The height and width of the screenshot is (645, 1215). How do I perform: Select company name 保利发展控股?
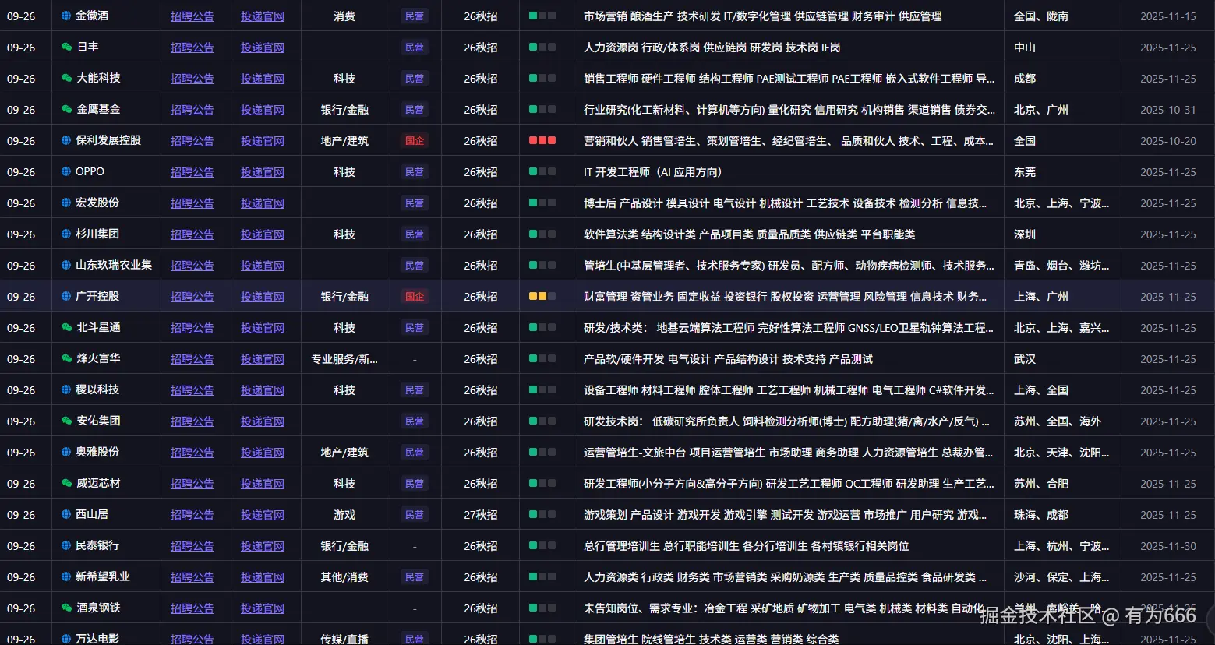click(108, 140)
